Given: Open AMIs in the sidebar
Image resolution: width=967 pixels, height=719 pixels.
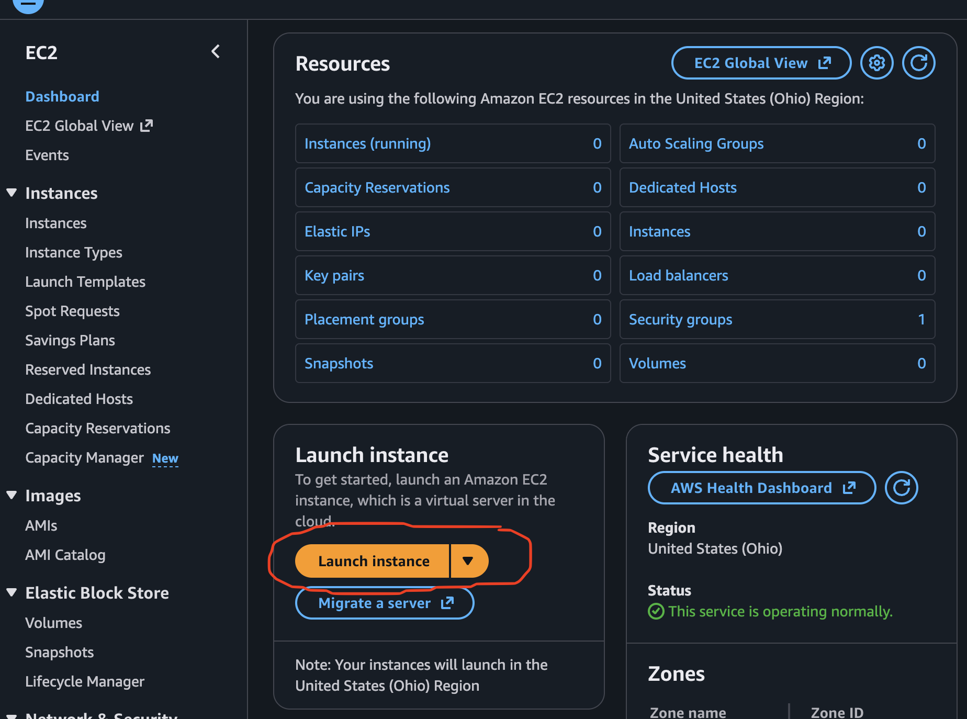Looking at the screenshot, I should (x=41, y=525).
